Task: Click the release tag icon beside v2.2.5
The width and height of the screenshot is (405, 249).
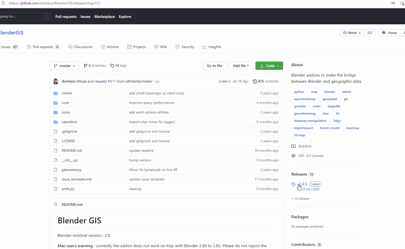Action: pos(293,184)
